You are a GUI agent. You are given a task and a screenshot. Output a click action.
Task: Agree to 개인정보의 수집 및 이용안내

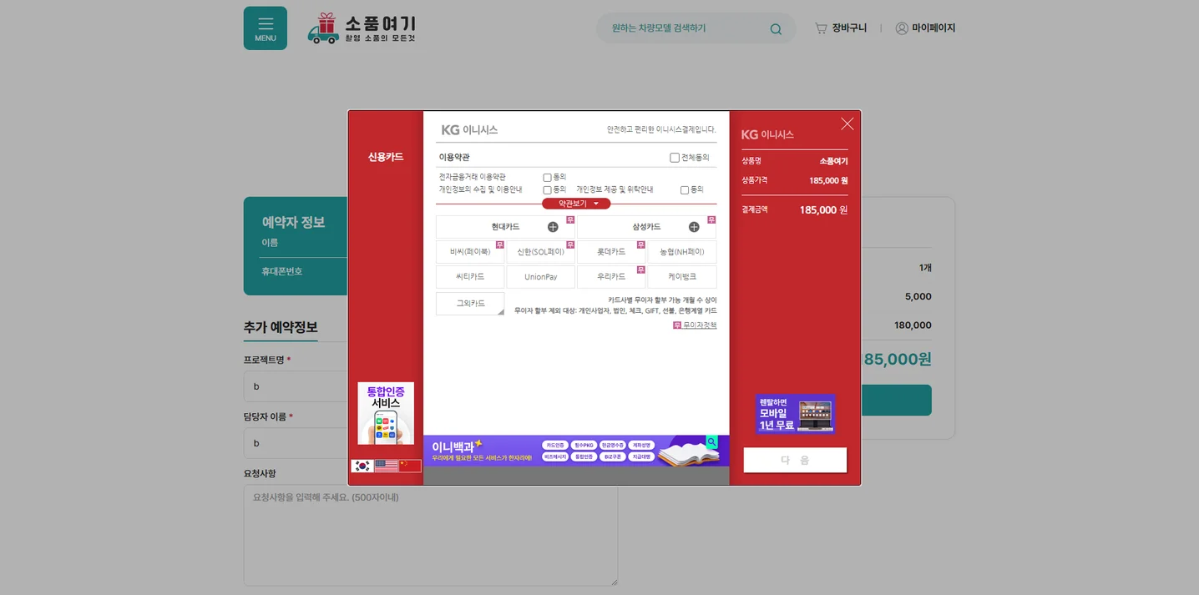coord(547,189)
